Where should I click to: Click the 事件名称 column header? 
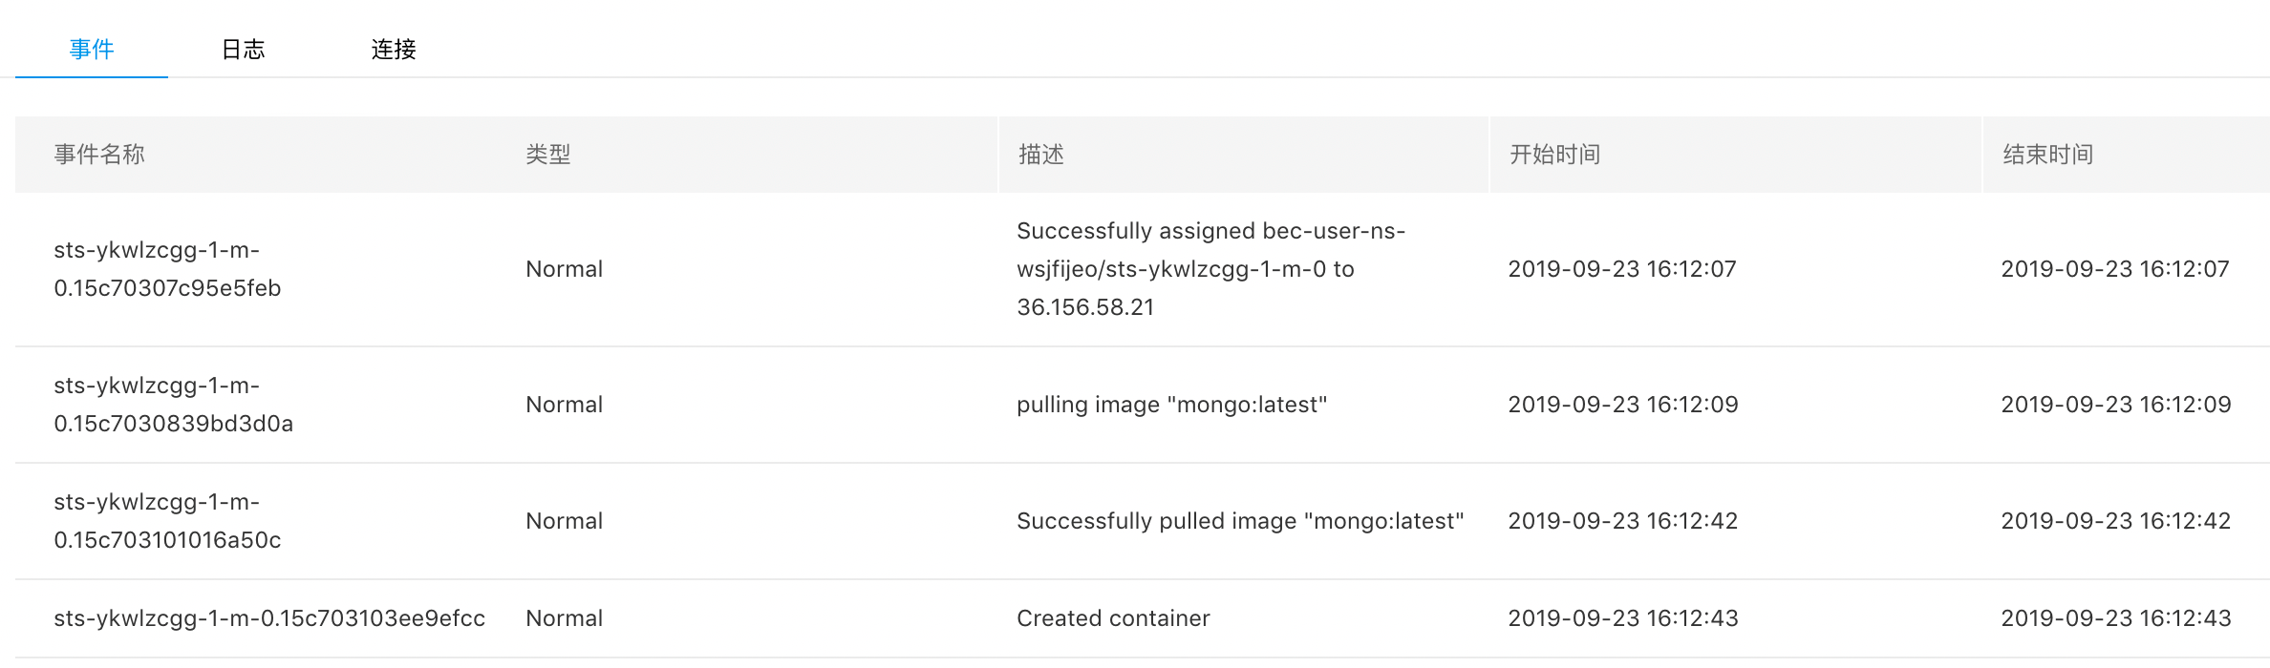pos(99,155)
